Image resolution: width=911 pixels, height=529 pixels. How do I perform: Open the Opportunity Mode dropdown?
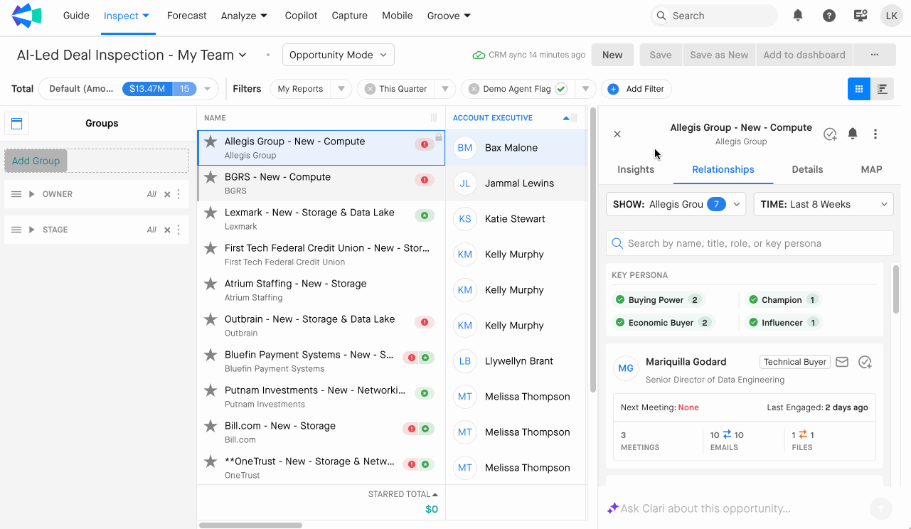click(339, 55)
